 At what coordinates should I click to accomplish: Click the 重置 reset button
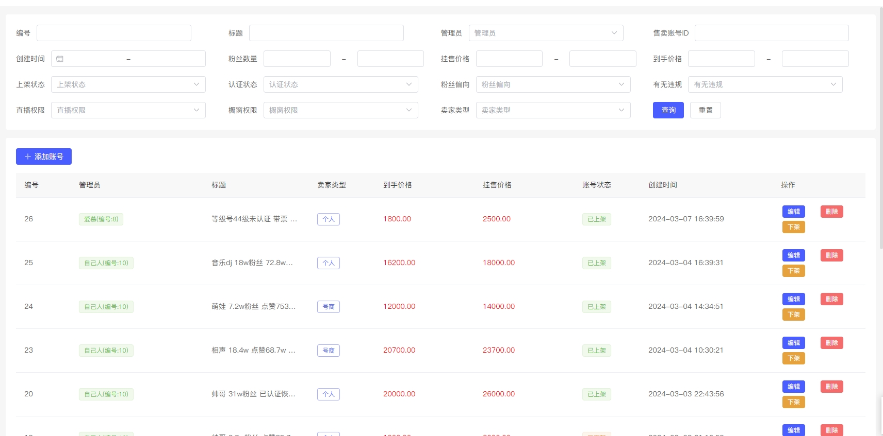coord(705,110)
